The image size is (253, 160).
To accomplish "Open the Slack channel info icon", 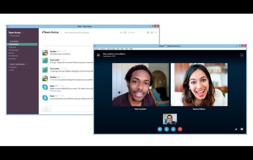I will click(125, 33).
